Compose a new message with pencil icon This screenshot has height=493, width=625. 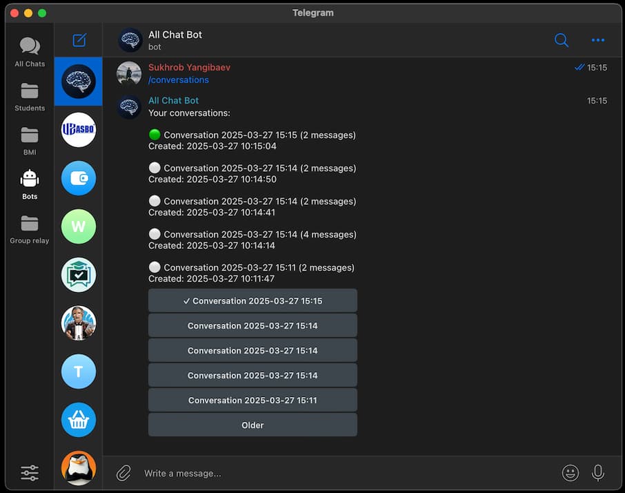coord(79,40)
